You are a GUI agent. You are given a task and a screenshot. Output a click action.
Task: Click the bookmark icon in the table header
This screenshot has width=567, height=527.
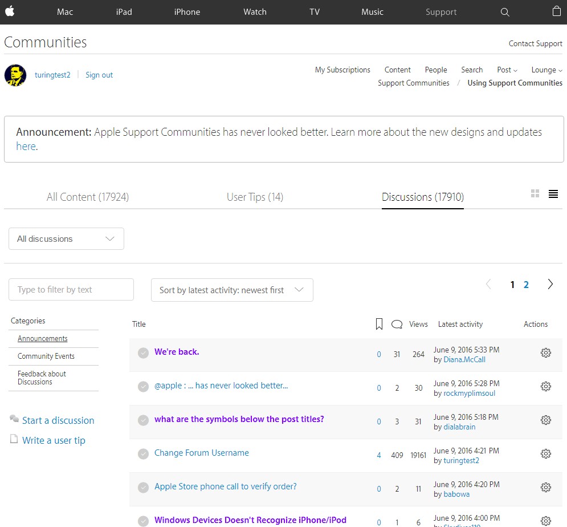379,323
